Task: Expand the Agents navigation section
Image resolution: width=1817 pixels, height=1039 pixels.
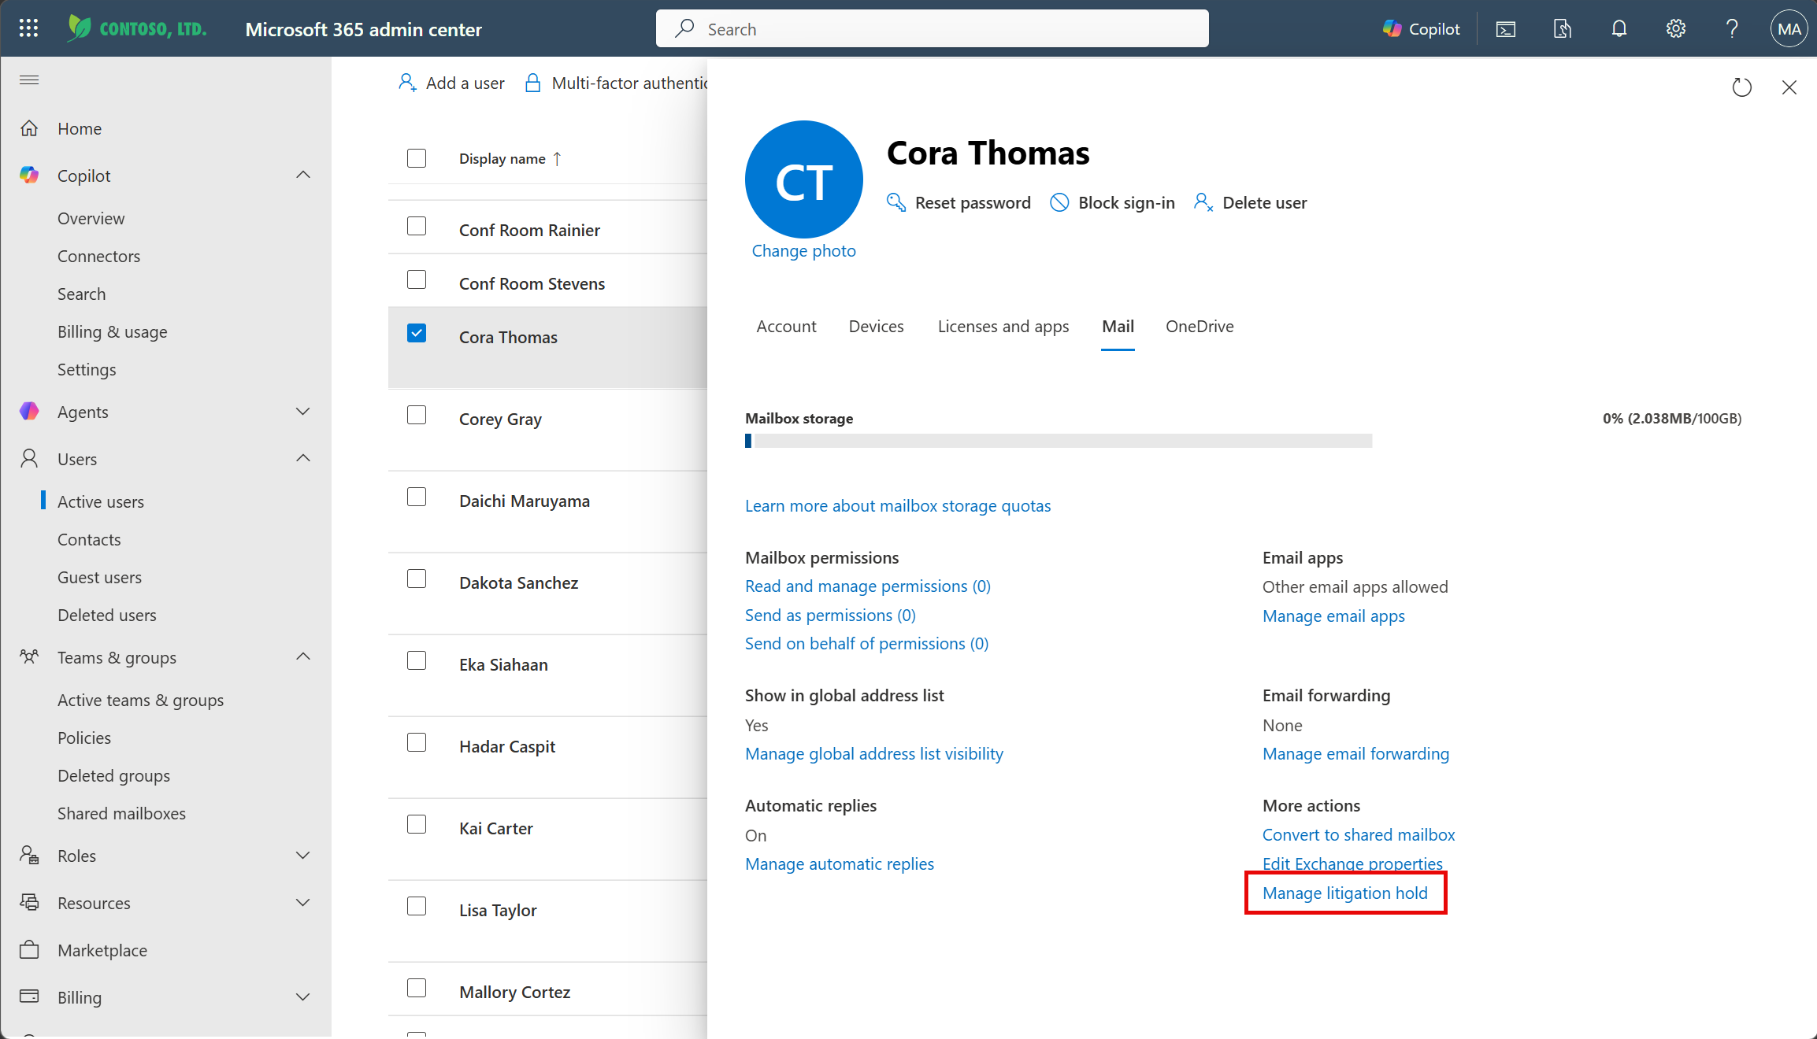Action: (302, 412)
